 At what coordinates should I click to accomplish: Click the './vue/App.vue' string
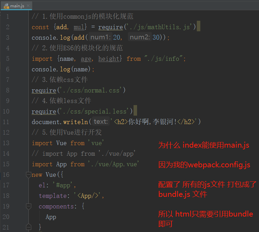click(114, 164)
